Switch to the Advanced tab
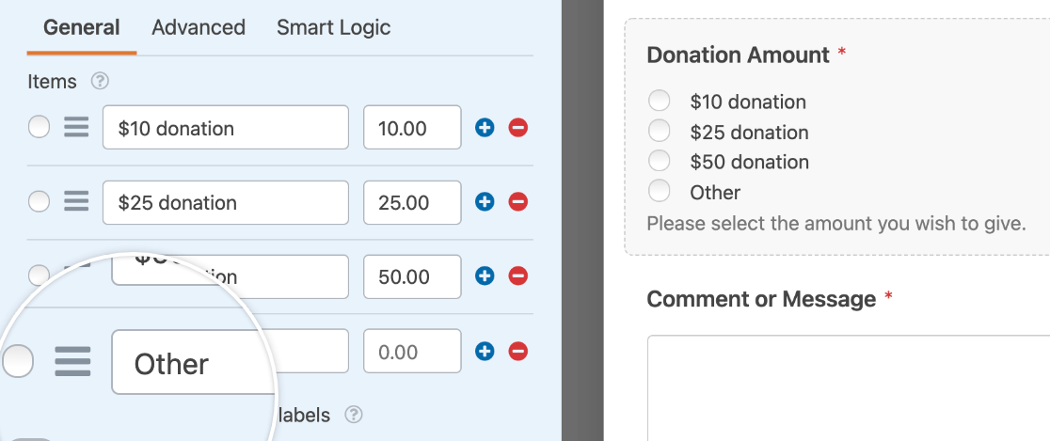This screenshot has height=441, width=1050. tap(199, 27)
